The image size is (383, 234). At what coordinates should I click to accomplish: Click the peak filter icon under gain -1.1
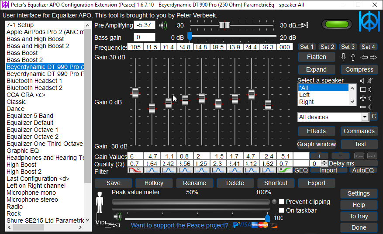(x=169, y=170)
